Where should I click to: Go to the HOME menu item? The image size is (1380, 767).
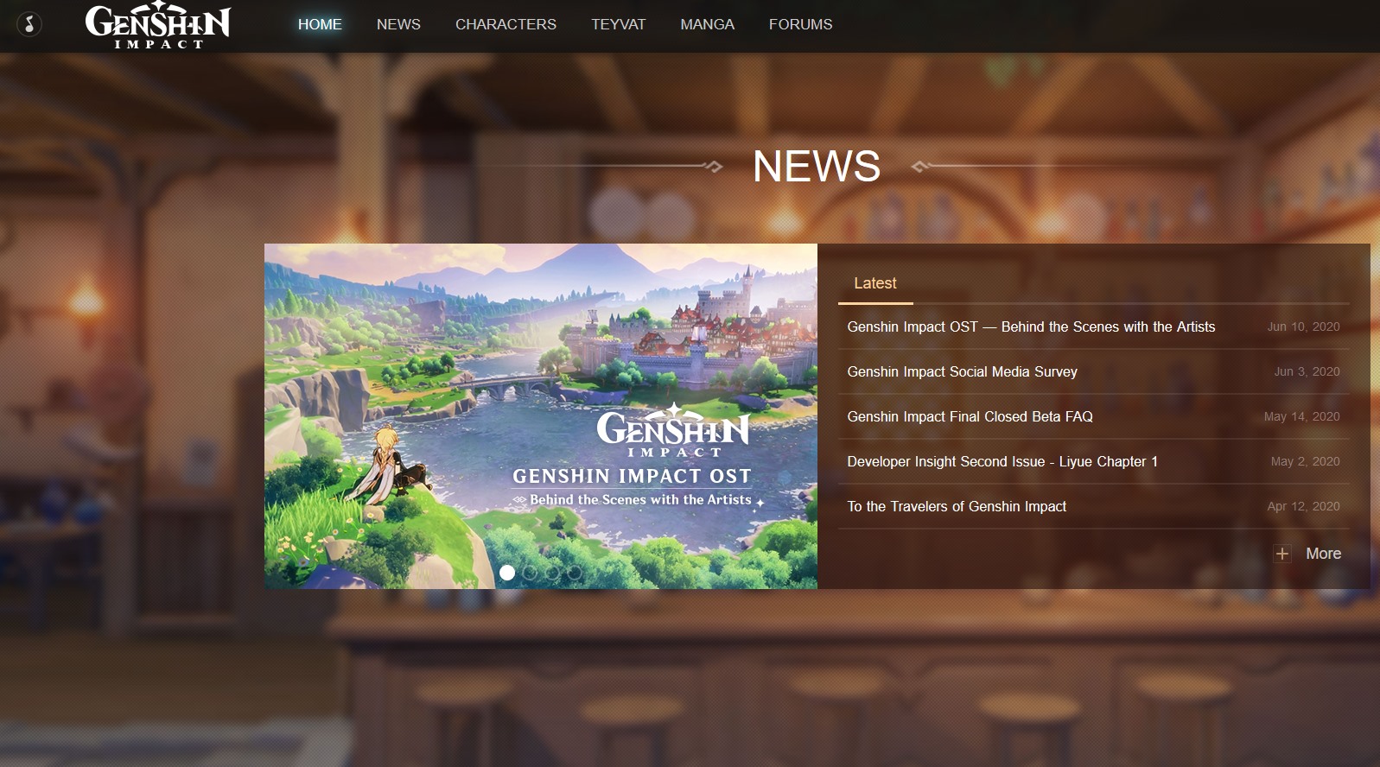click(320, 24)
